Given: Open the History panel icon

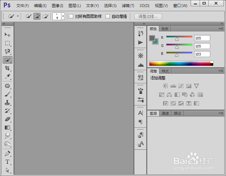Looking at the screenshot, I should (140, 33).
